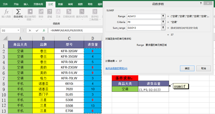Click the green 空调 cell below the dialog
Screen dimensions: 215x114
coord(125,89)
